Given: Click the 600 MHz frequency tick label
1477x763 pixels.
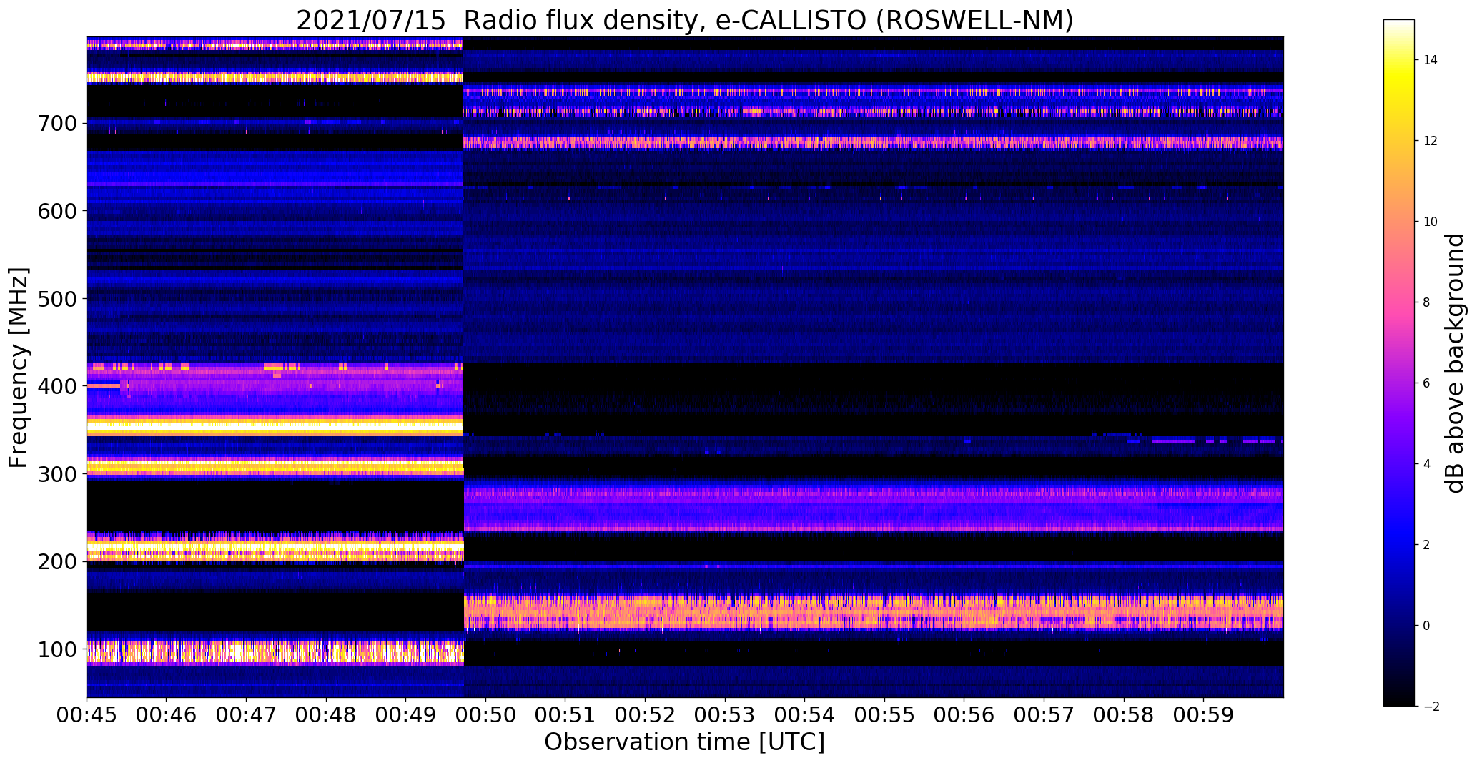Looking at the screenshot, I should tap(56, 210).
